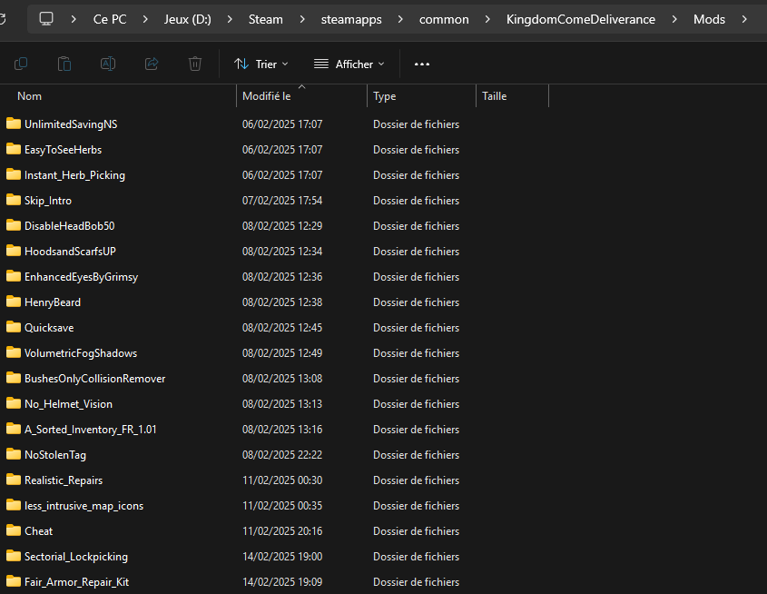Click date 11/02/2025 00:30 cell
The width and height of the screenshot is (767, 594).
pyautogui.click(x=282, y=480)
